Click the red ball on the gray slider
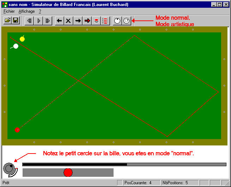231x187 pixels. pyautogui.click(x=68, y=173)
